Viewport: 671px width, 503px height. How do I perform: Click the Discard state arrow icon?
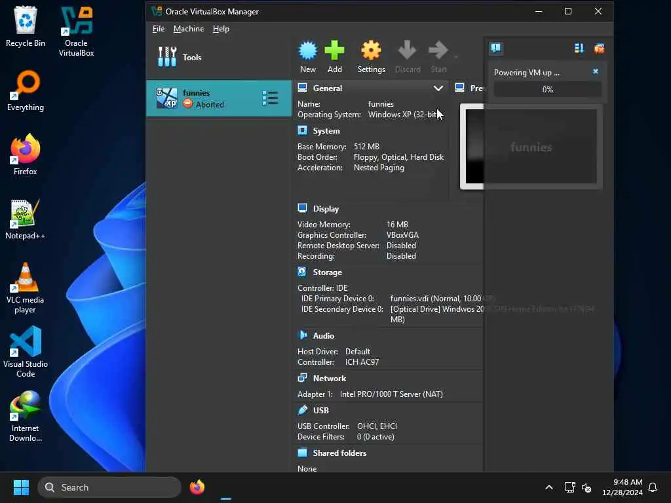(407, 51)
